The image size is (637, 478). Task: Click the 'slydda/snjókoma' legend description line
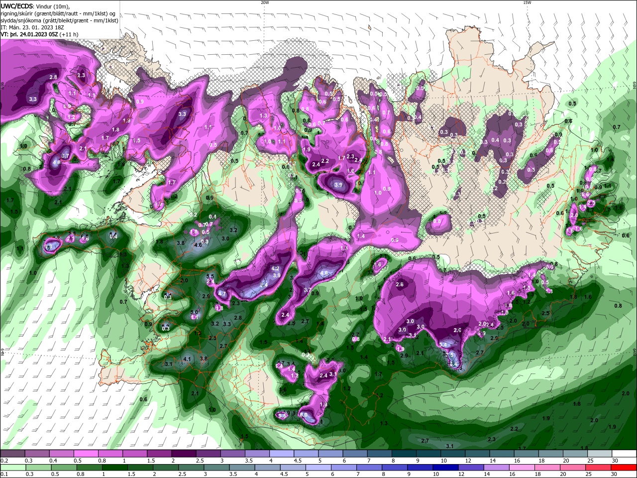coord(59,20)
